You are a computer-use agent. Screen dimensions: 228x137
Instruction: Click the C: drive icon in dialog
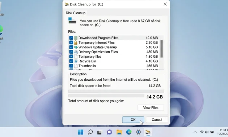tap(72, 21)
